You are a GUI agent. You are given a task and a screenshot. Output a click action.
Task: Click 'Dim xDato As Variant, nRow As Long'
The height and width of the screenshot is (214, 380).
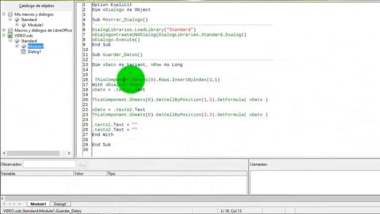click(137, 65)
